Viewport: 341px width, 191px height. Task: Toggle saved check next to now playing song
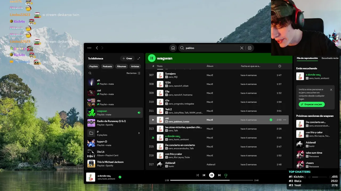(120, 177)
